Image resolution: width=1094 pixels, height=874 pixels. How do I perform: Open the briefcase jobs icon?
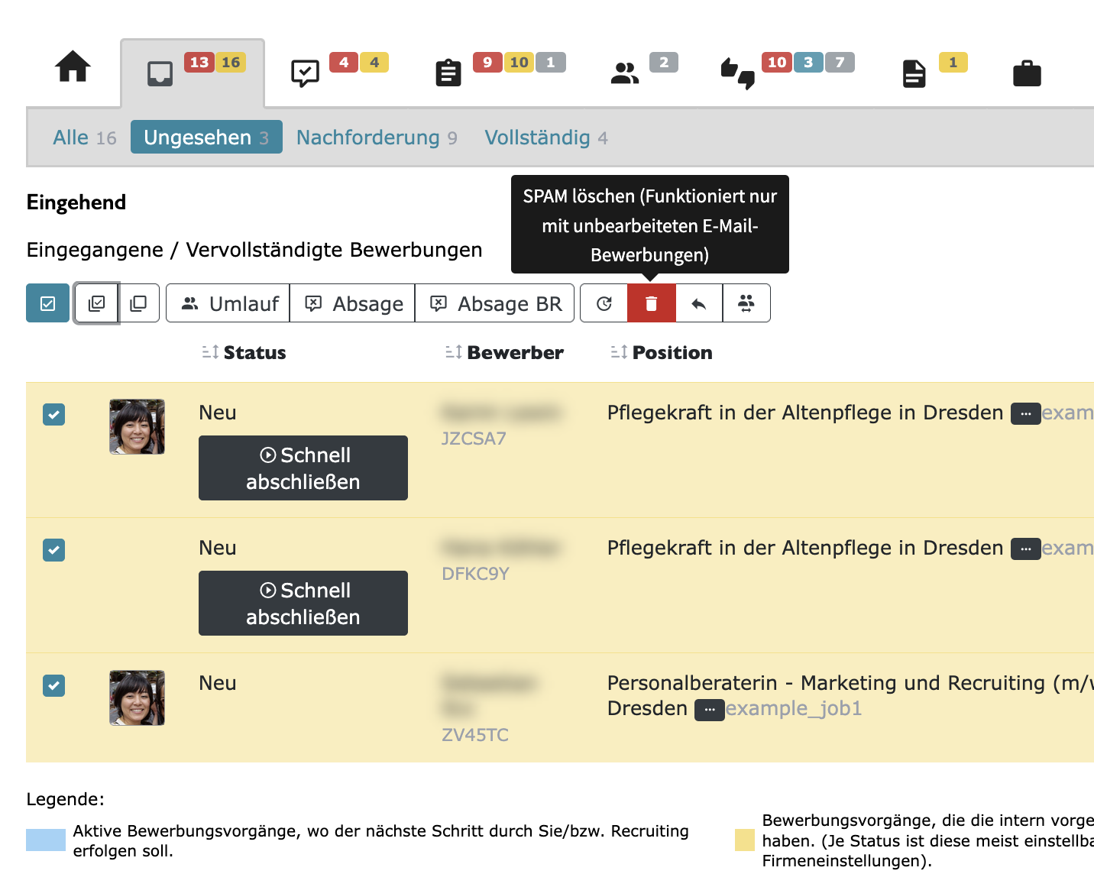tap(1027, 73)
